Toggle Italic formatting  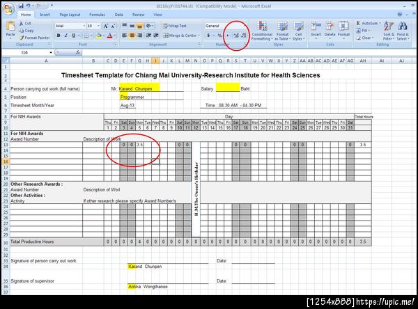tap(66, 35)
